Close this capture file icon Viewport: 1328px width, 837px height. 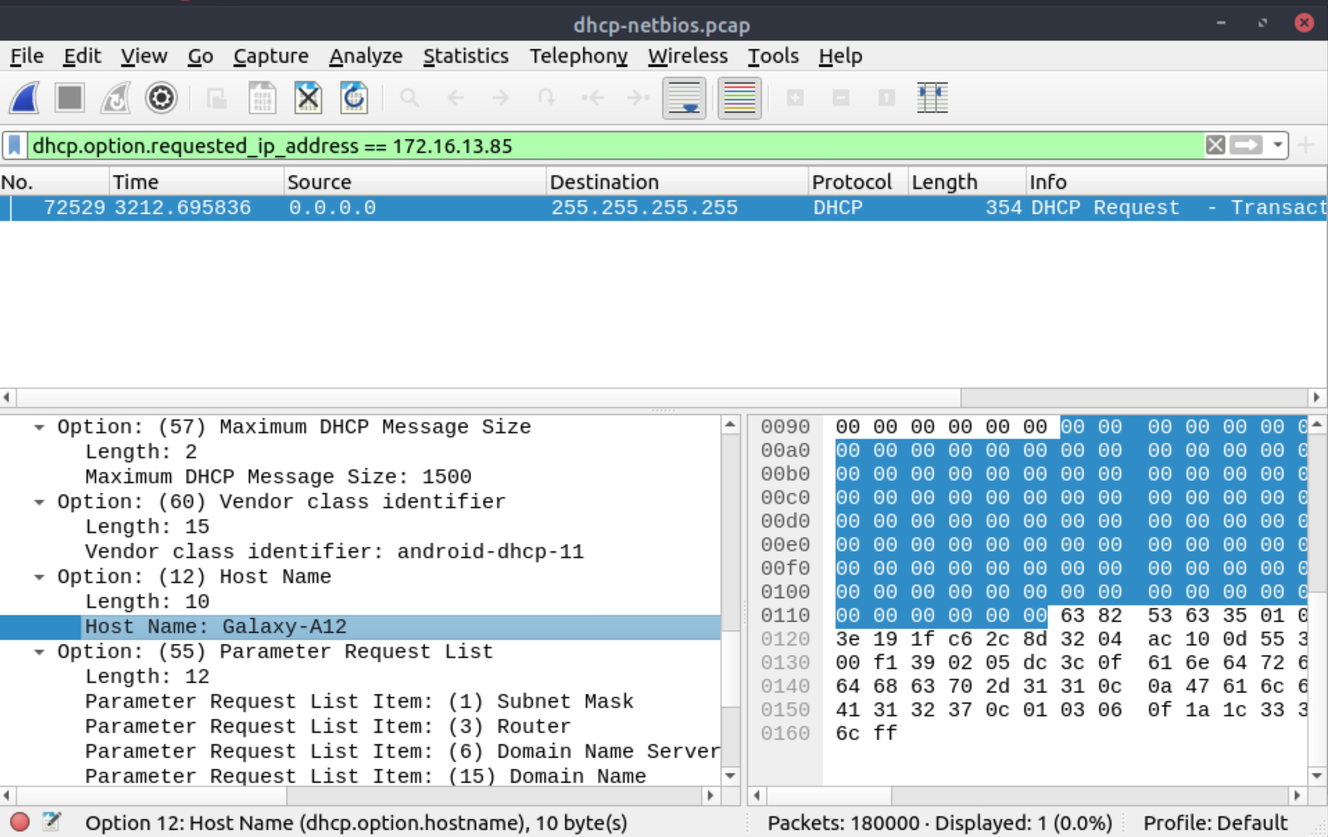[x=308, y=98]
